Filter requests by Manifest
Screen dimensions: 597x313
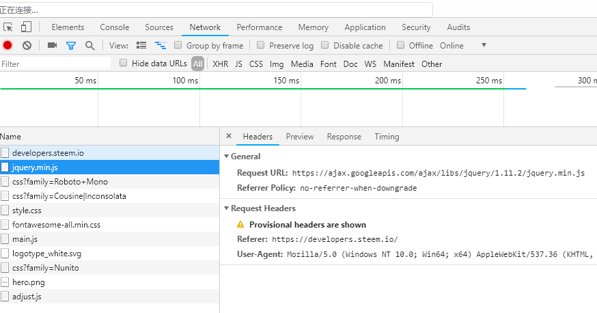point(399,64)
